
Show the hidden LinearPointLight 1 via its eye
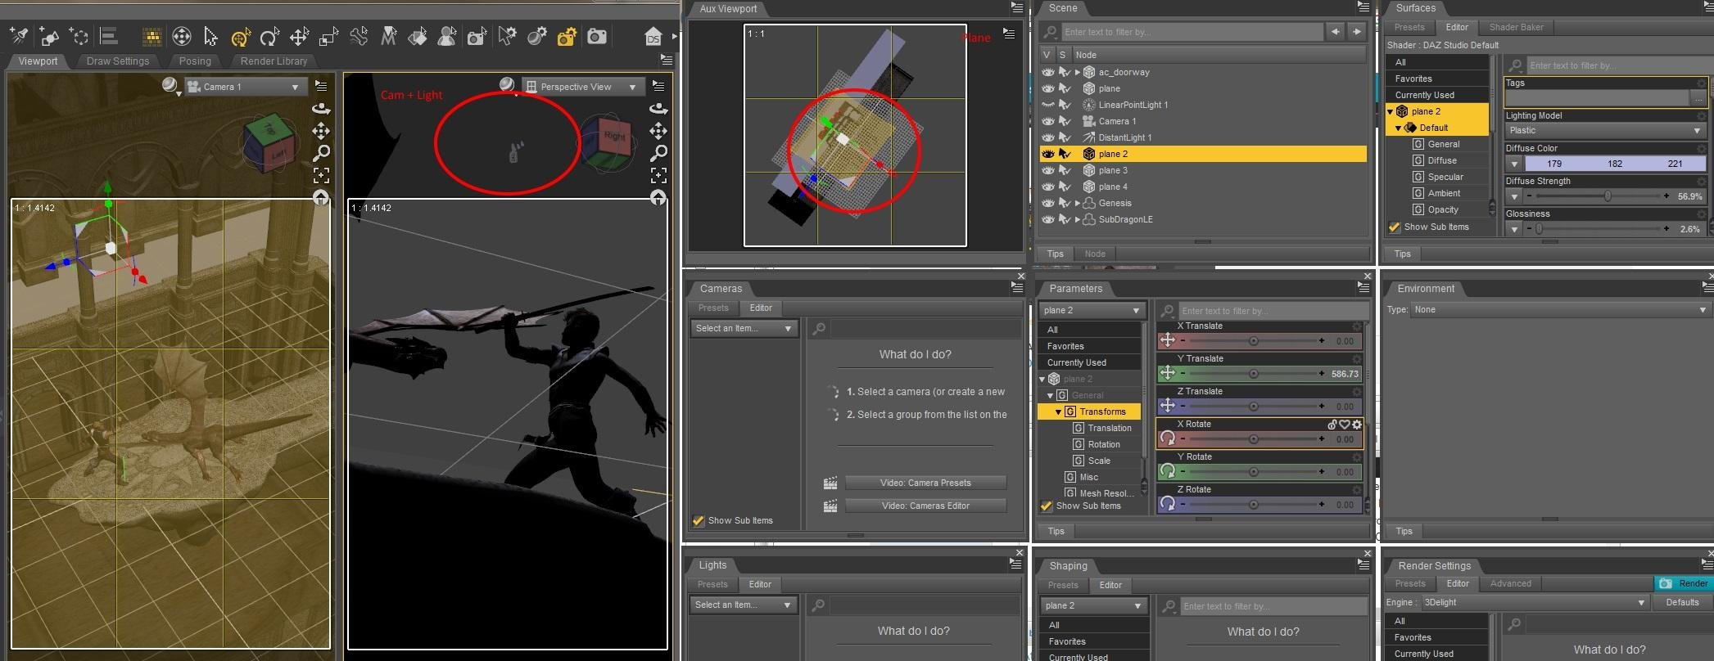point(1047,105)
